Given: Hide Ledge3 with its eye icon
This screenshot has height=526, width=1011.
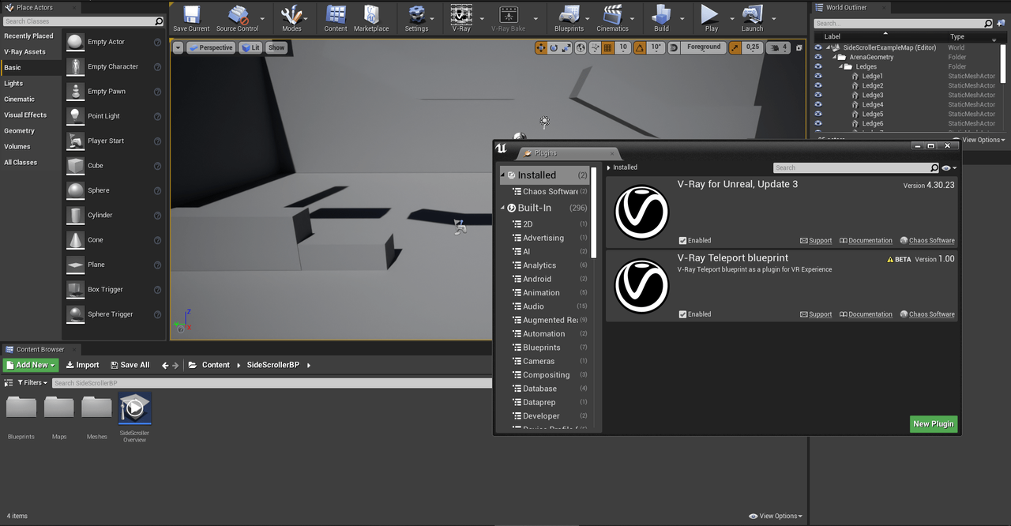Looking at the screenshot, I should point(818,96).
